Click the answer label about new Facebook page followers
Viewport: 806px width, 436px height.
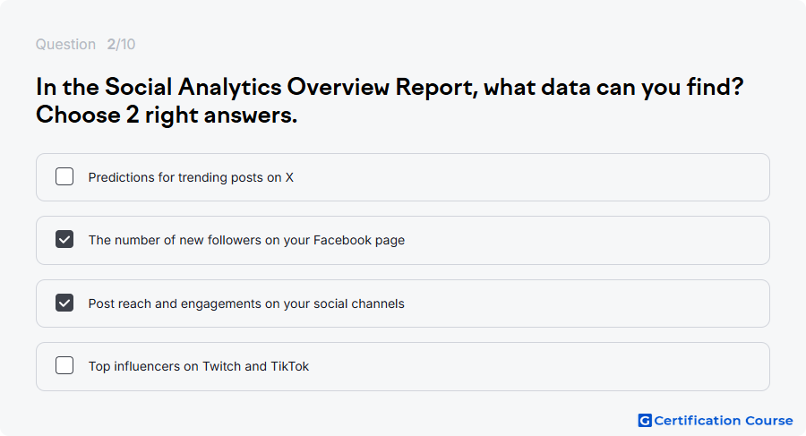pyautogui.click(x=246, y=240)
